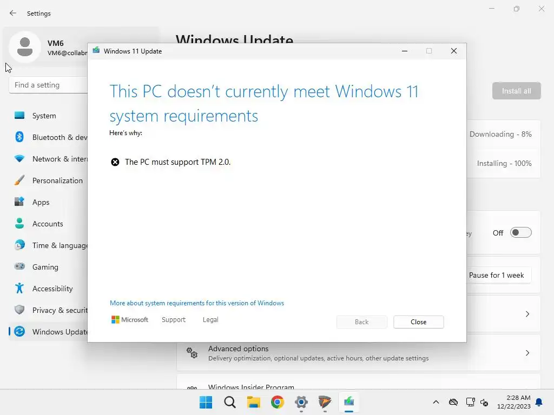Click the Bluetooth icon in sidebar
Screen dimensions: 554x415
tap(19, 137)
